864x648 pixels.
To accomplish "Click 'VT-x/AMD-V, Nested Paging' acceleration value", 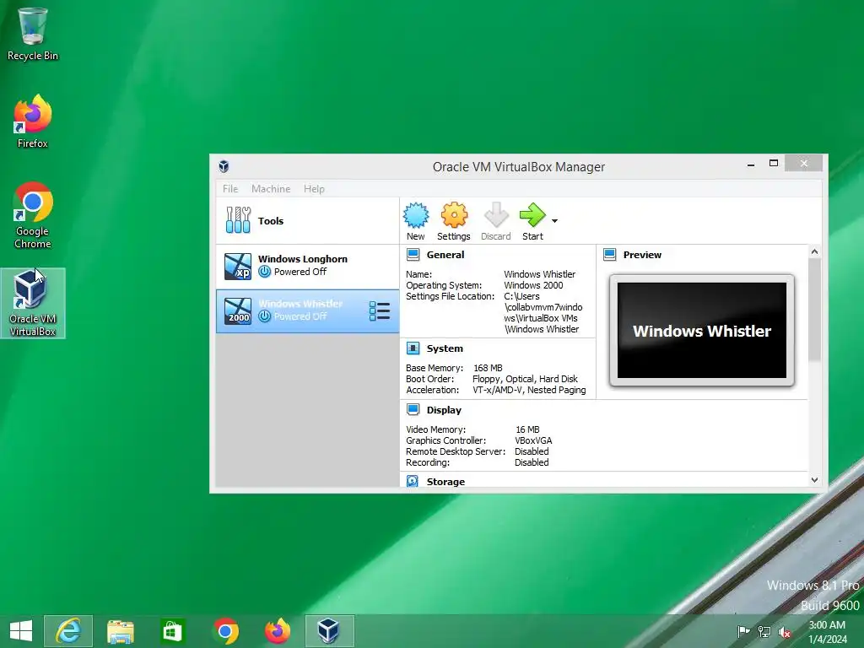I will [x=529, y=390].
